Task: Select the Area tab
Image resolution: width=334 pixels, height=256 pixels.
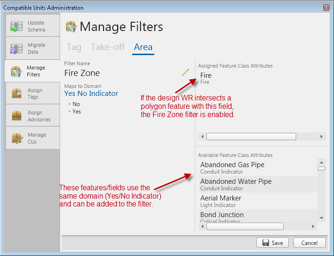Action: click(143, 47)
